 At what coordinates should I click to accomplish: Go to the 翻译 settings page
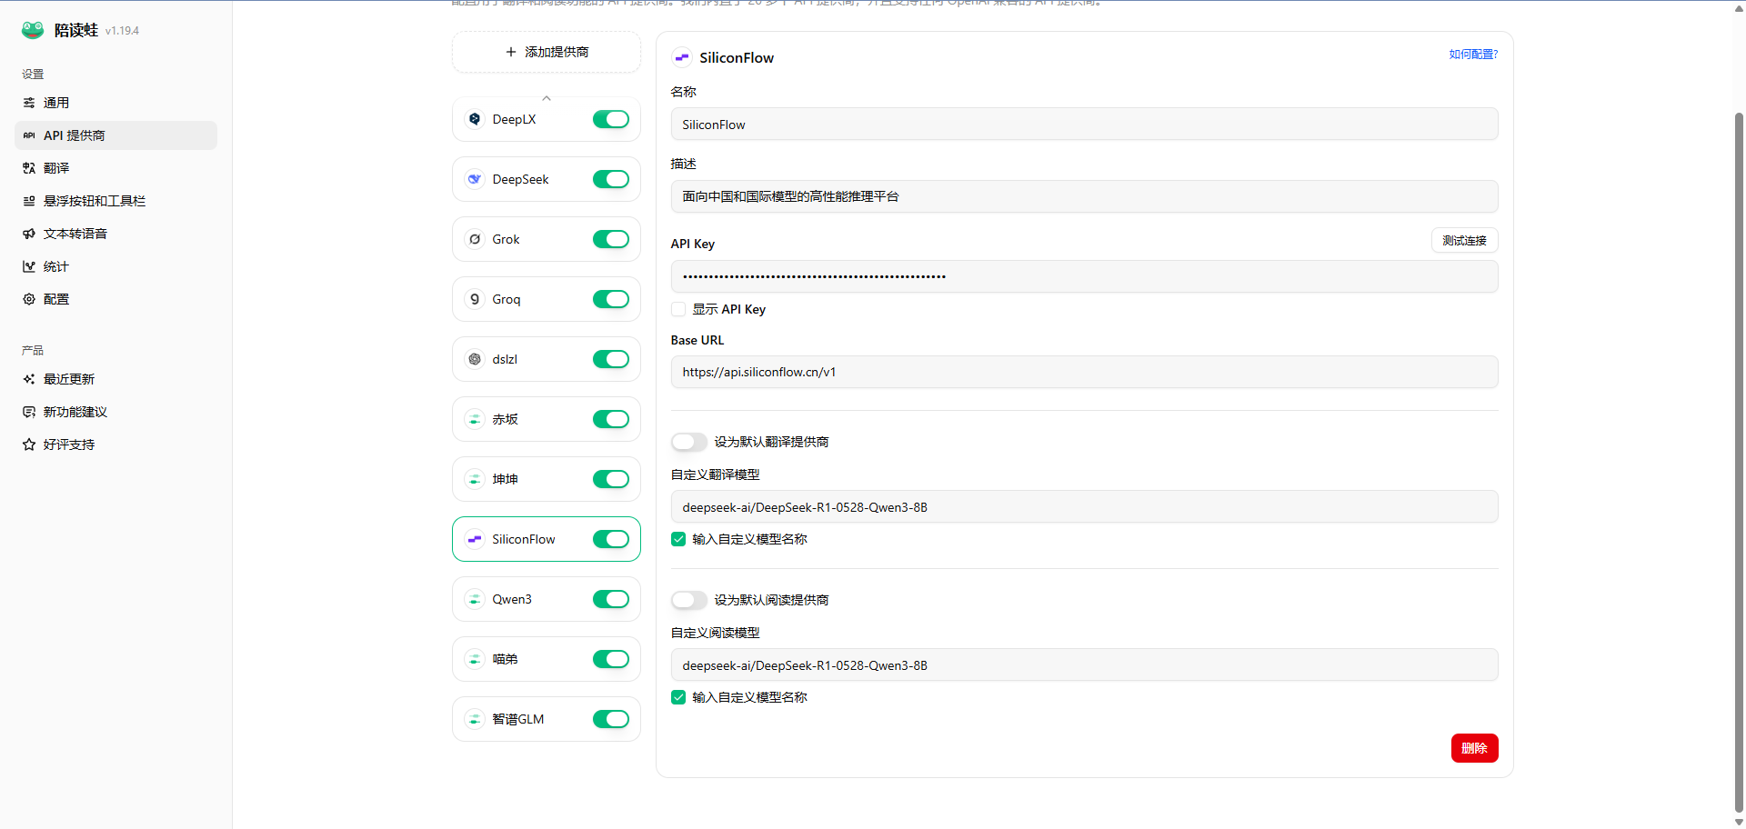56,168
